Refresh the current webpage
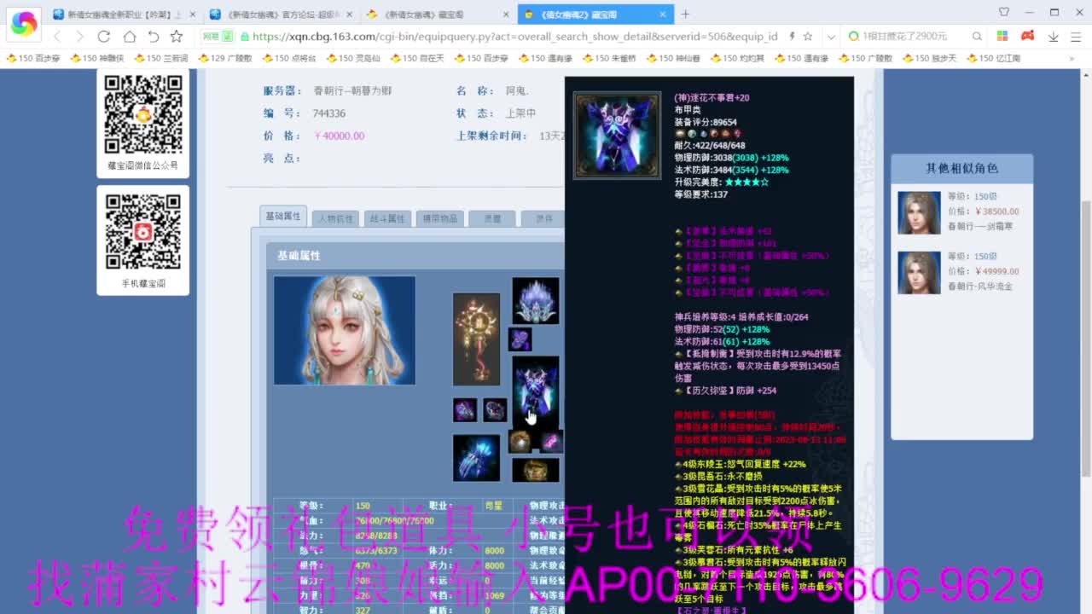Screen dimensions: 1092x614 click(104, 38)
